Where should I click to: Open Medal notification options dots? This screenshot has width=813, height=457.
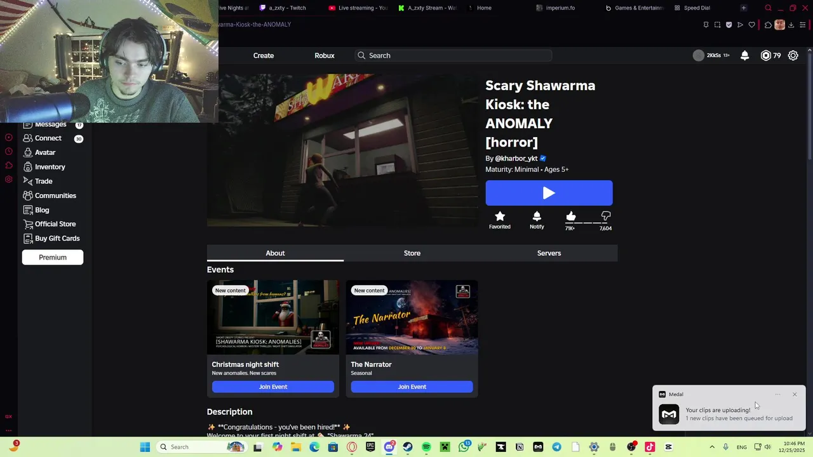pyautogui.click(x=777, y=394)
